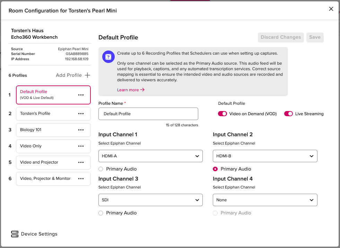Image resolution: width=340 pixels, height=248 pixels.
Task: Open the SDI channel dropdown
Action: click(150, 200)
